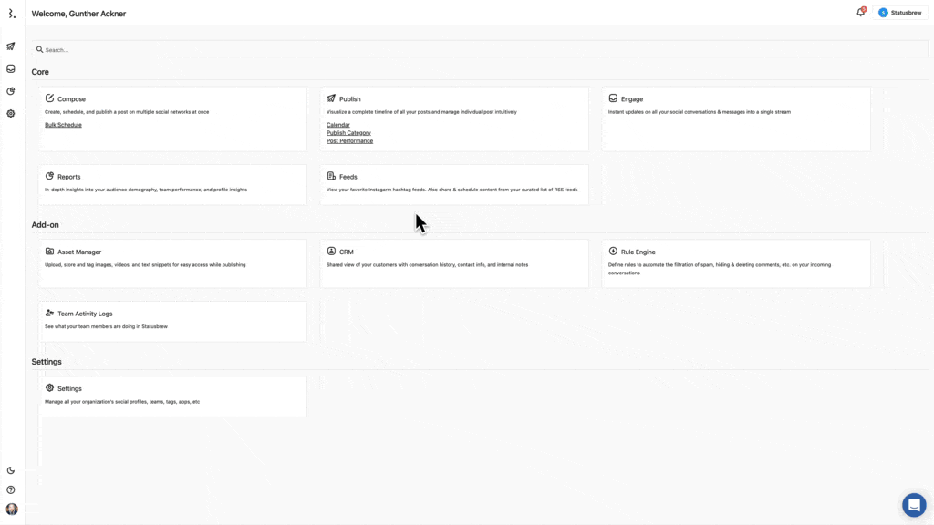934x525 pixels.
Task: Open Publish via sidebar paper plane icon
Action: click(x=11, y=46)
